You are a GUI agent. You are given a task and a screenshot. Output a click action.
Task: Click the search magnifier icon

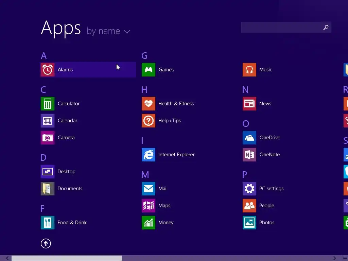tap(326, 27)
